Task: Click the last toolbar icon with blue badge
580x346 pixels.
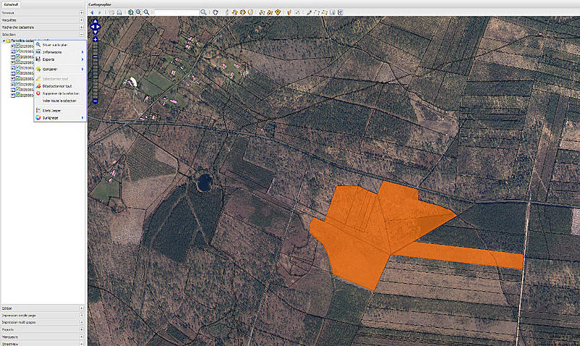Action: [340, 12]
